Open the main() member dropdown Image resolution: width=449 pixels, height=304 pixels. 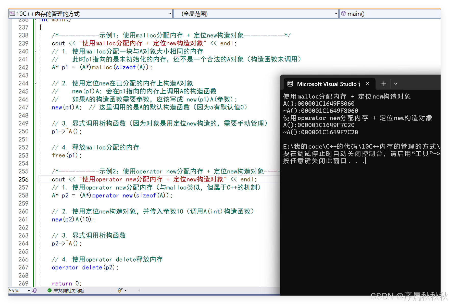[390, 14]
